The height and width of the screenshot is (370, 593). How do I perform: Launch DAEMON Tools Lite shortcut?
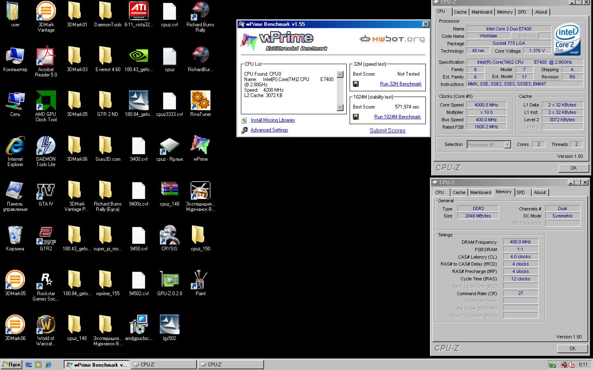pyautogui.click(x=46, y=151)
